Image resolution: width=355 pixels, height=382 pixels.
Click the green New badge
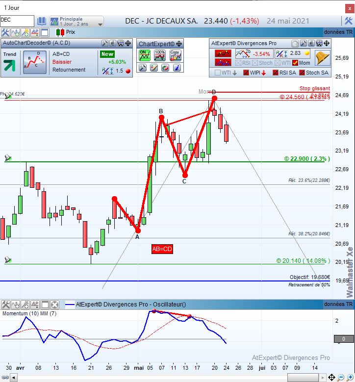coord(107,54)
